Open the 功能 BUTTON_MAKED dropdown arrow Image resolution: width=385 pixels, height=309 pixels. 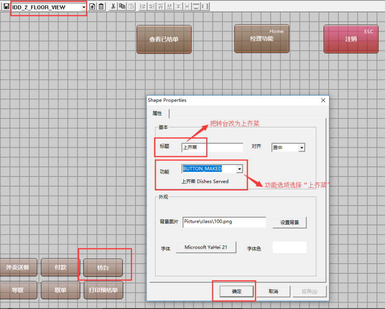point(239,169)
